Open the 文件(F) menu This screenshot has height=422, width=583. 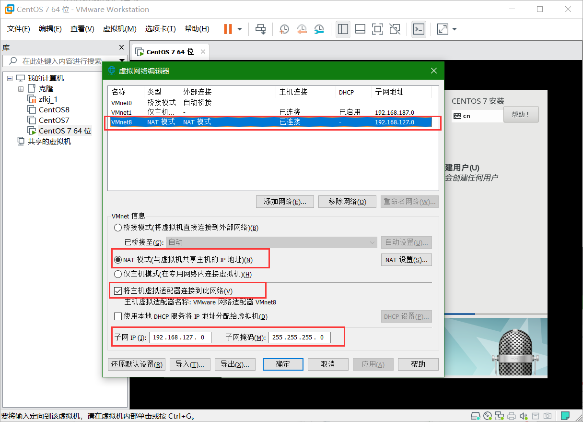tap(19, 29)
